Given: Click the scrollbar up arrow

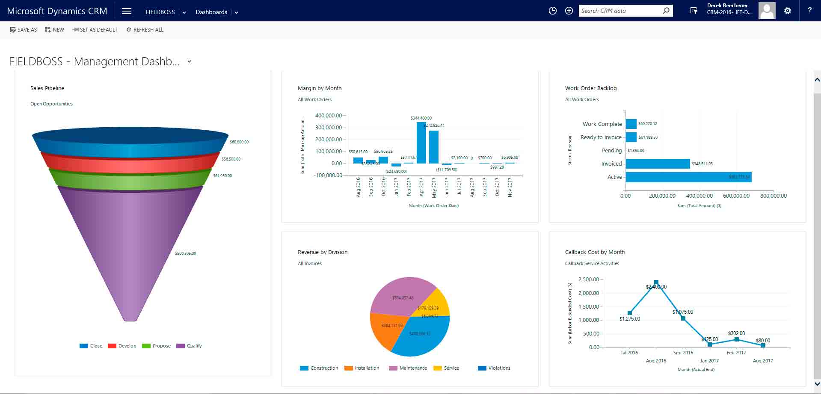Looking at the screenshot, I should [817, 80].
